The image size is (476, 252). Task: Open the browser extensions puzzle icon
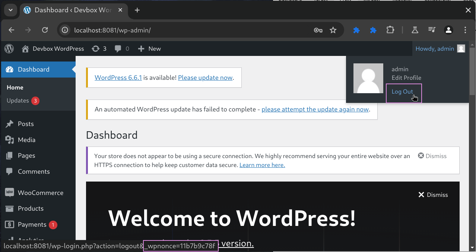(x=390, y=30)
